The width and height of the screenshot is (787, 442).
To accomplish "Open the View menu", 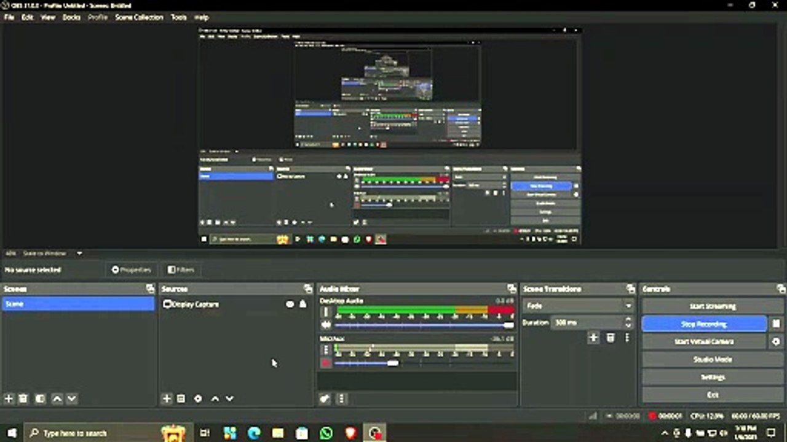I will point(48,17).
